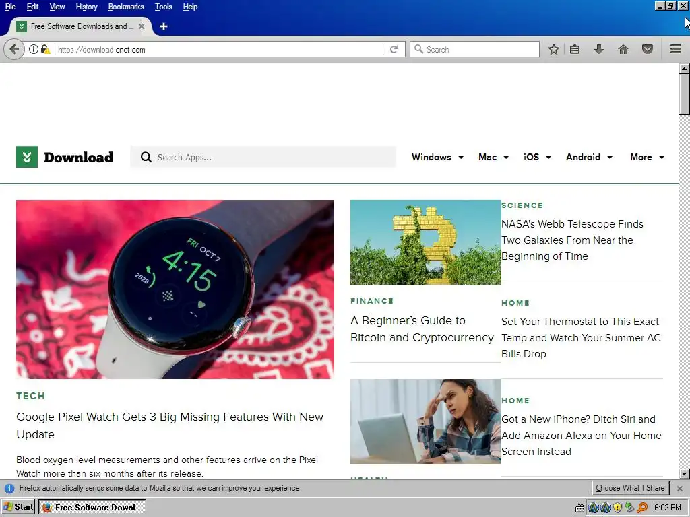This screenshot has width=690, height=517.
Task: Open Ditch Siri and Add Alexa article
Action: (x=582, y=436)
